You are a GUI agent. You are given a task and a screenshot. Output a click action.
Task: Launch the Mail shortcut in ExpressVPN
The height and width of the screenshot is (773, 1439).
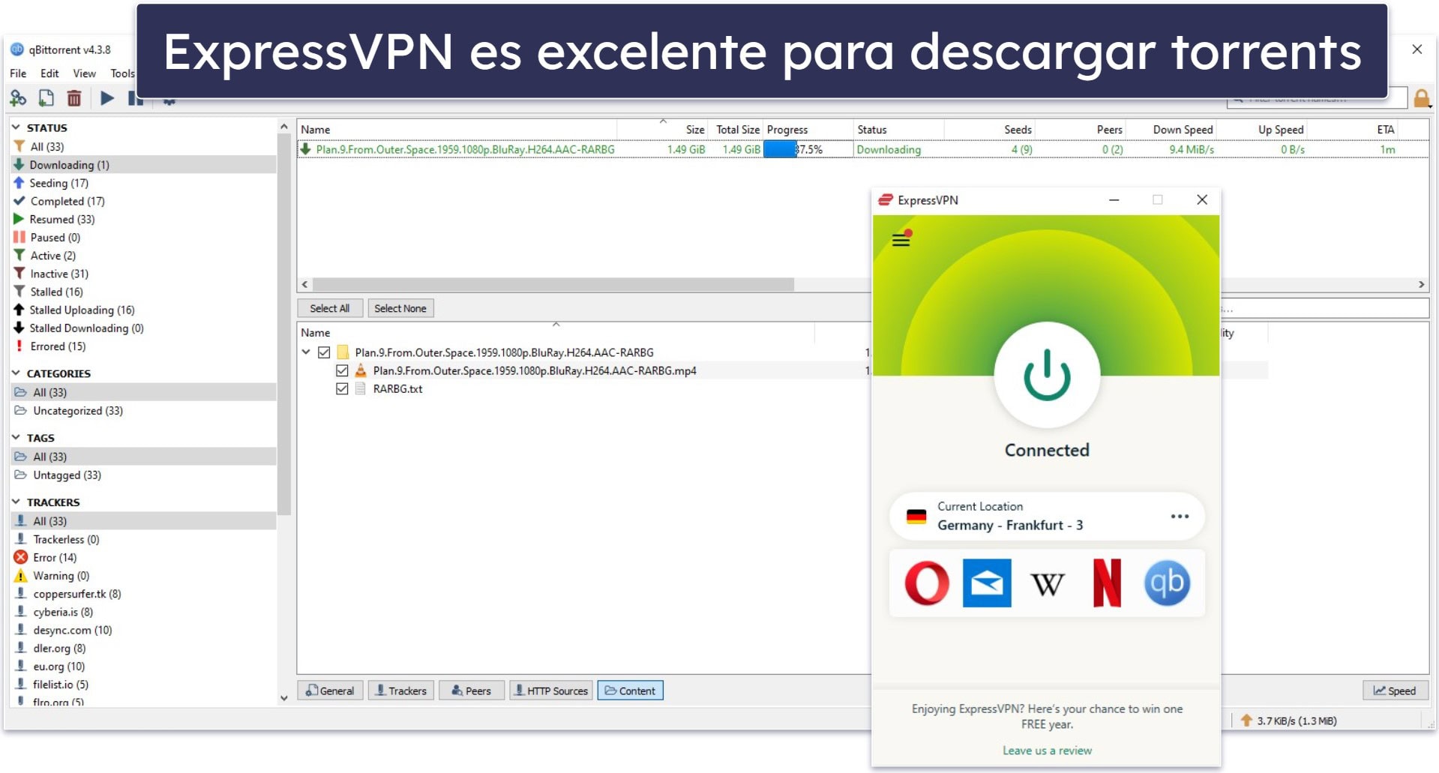(x=987, y=583)
